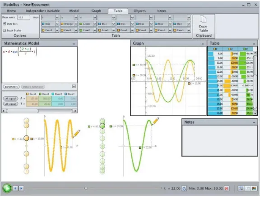This screenshot has width=260, height=197.
Task: Open the Independent Variable tab
Action: coord(42,11)
